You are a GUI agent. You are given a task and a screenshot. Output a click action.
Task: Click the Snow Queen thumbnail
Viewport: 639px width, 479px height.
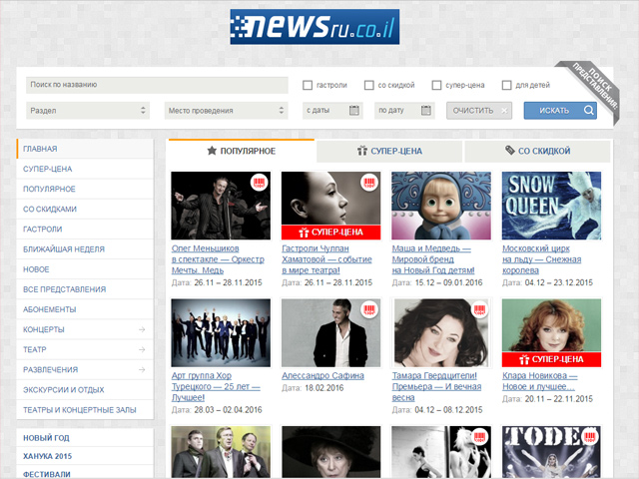(x=551, y=206)
